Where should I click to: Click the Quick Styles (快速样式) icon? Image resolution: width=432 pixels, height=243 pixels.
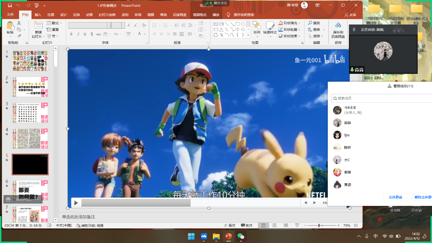(270, 25)
